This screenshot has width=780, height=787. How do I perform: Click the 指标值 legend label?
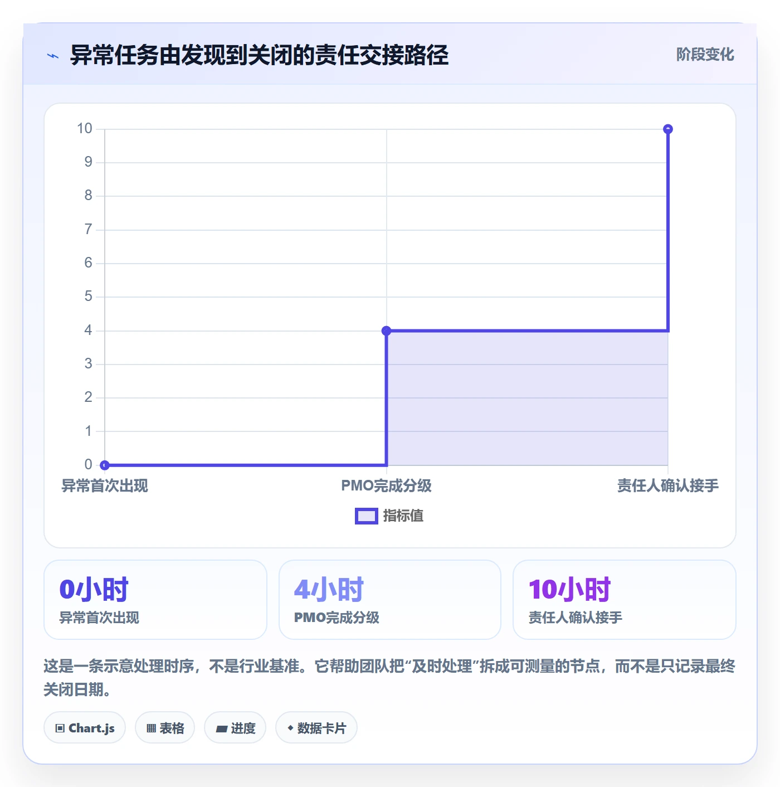(403, 516)
